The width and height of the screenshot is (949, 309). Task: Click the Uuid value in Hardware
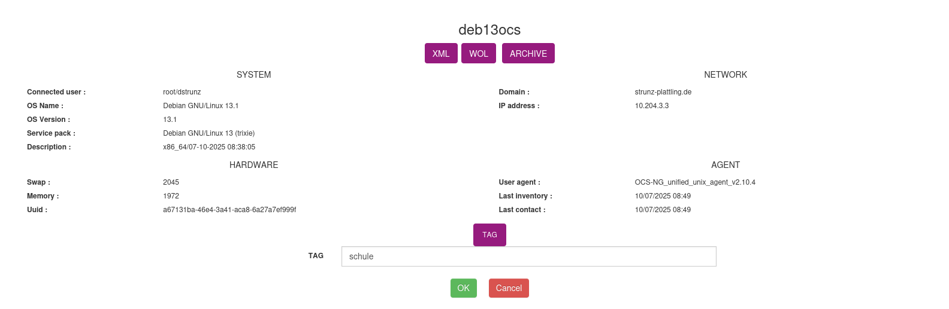(229, 210)
